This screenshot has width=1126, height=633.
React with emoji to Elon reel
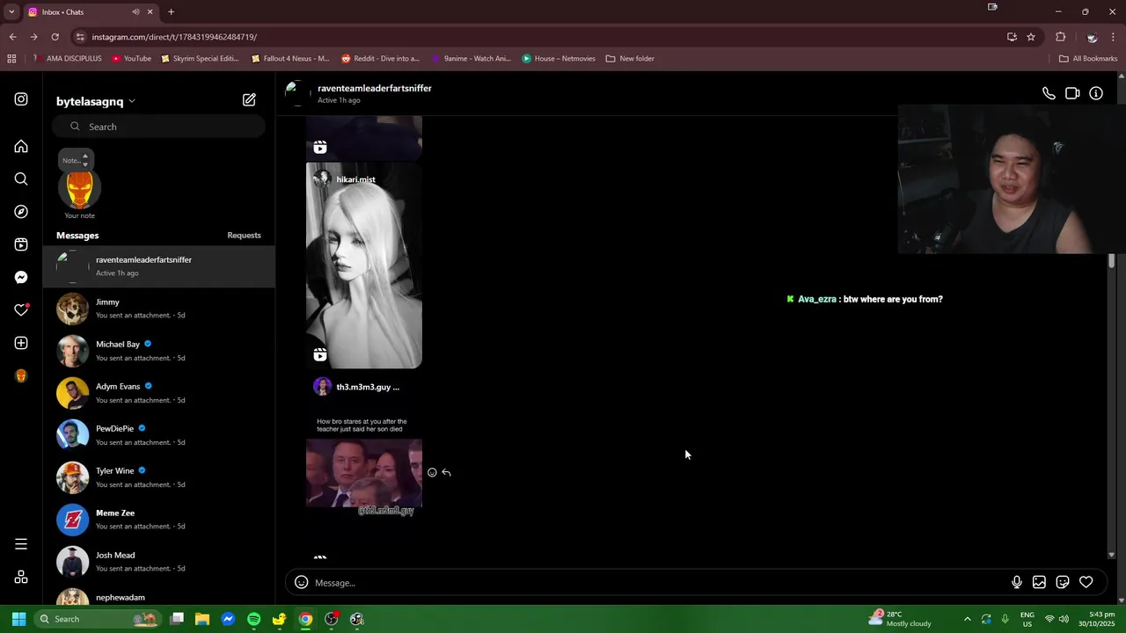point(432,472)
